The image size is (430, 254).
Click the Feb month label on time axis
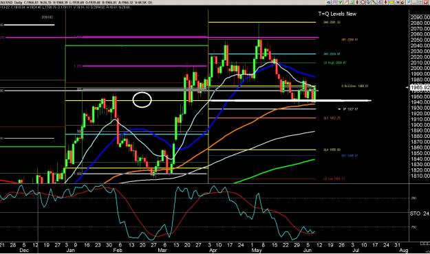[x=118, y=250]
